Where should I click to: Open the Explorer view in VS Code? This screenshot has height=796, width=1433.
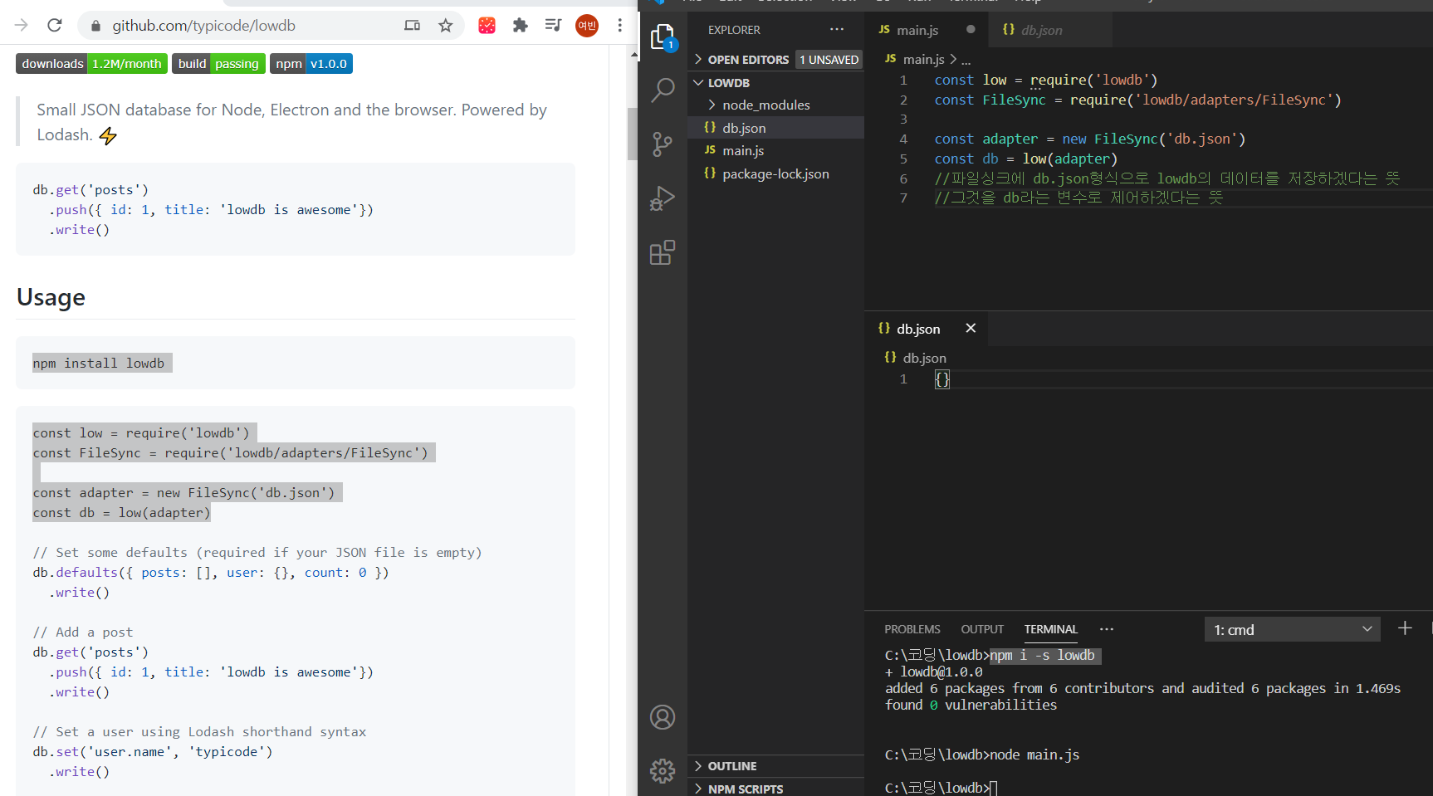[663, 37]
